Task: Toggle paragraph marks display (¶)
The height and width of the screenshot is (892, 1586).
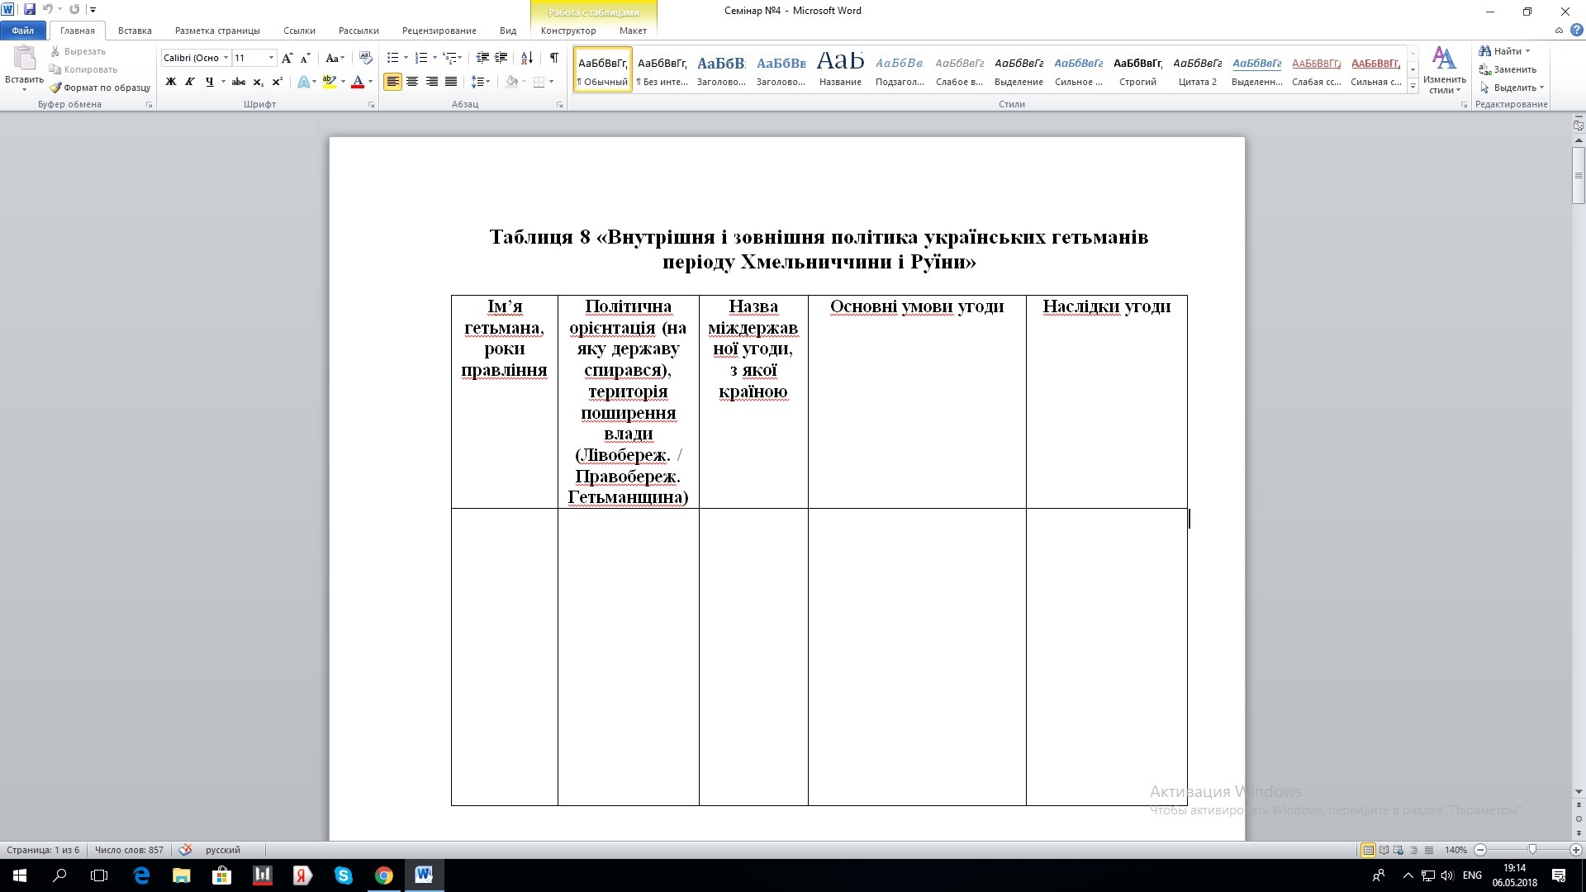Action: pyautogui.click(x=553, y=58)
